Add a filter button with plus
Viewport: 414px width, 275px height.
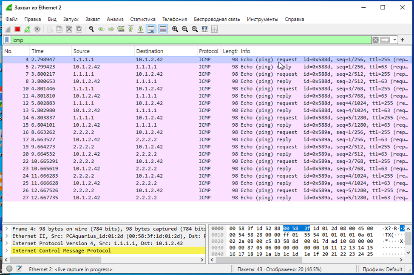403,40
